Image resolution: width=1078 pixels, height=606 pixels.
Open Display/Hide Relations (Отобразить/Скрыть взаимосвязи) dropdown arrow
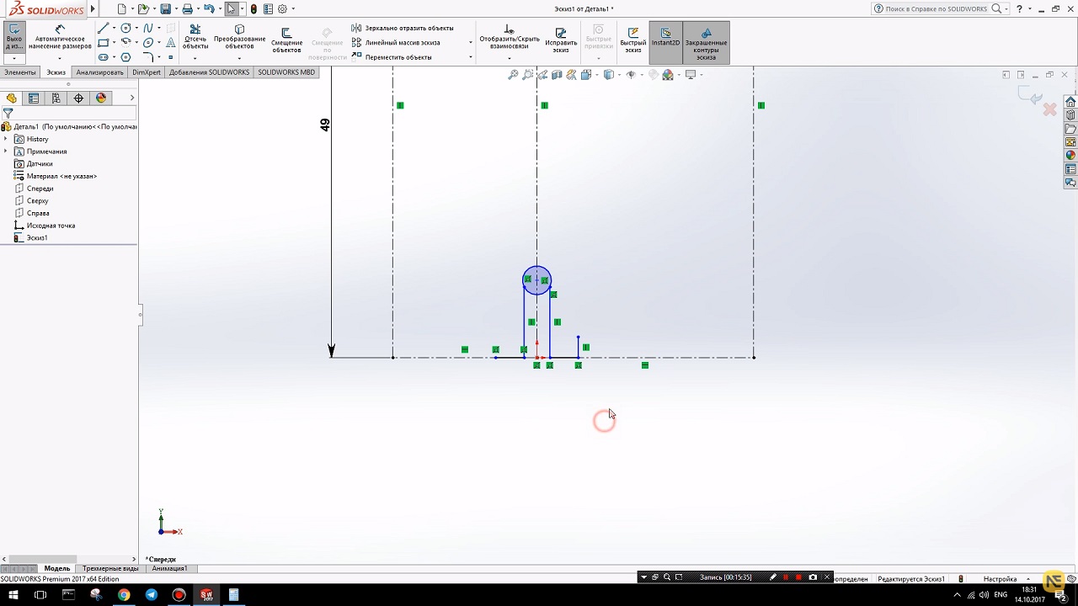coord(509,58)
